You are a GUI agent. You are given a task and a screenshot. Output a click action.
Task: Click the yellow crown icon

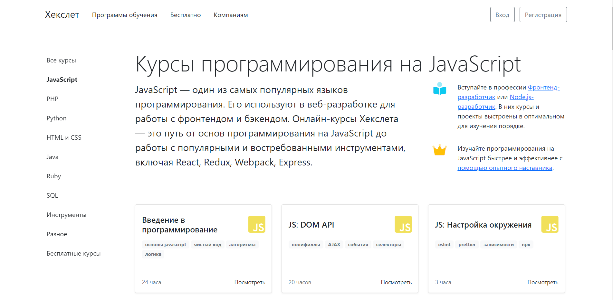point(439,150)
